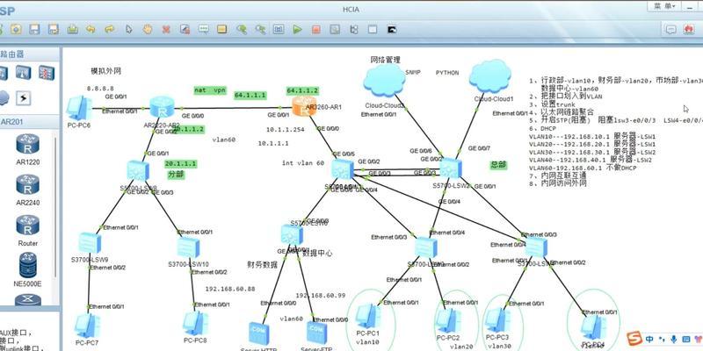Select the S5700-LSW2 switch node
This screenshot has width=703, height=351.
coord(451,168)
